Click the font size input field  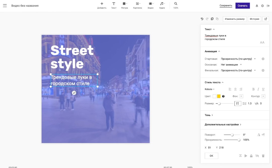(x=237, y=104)
